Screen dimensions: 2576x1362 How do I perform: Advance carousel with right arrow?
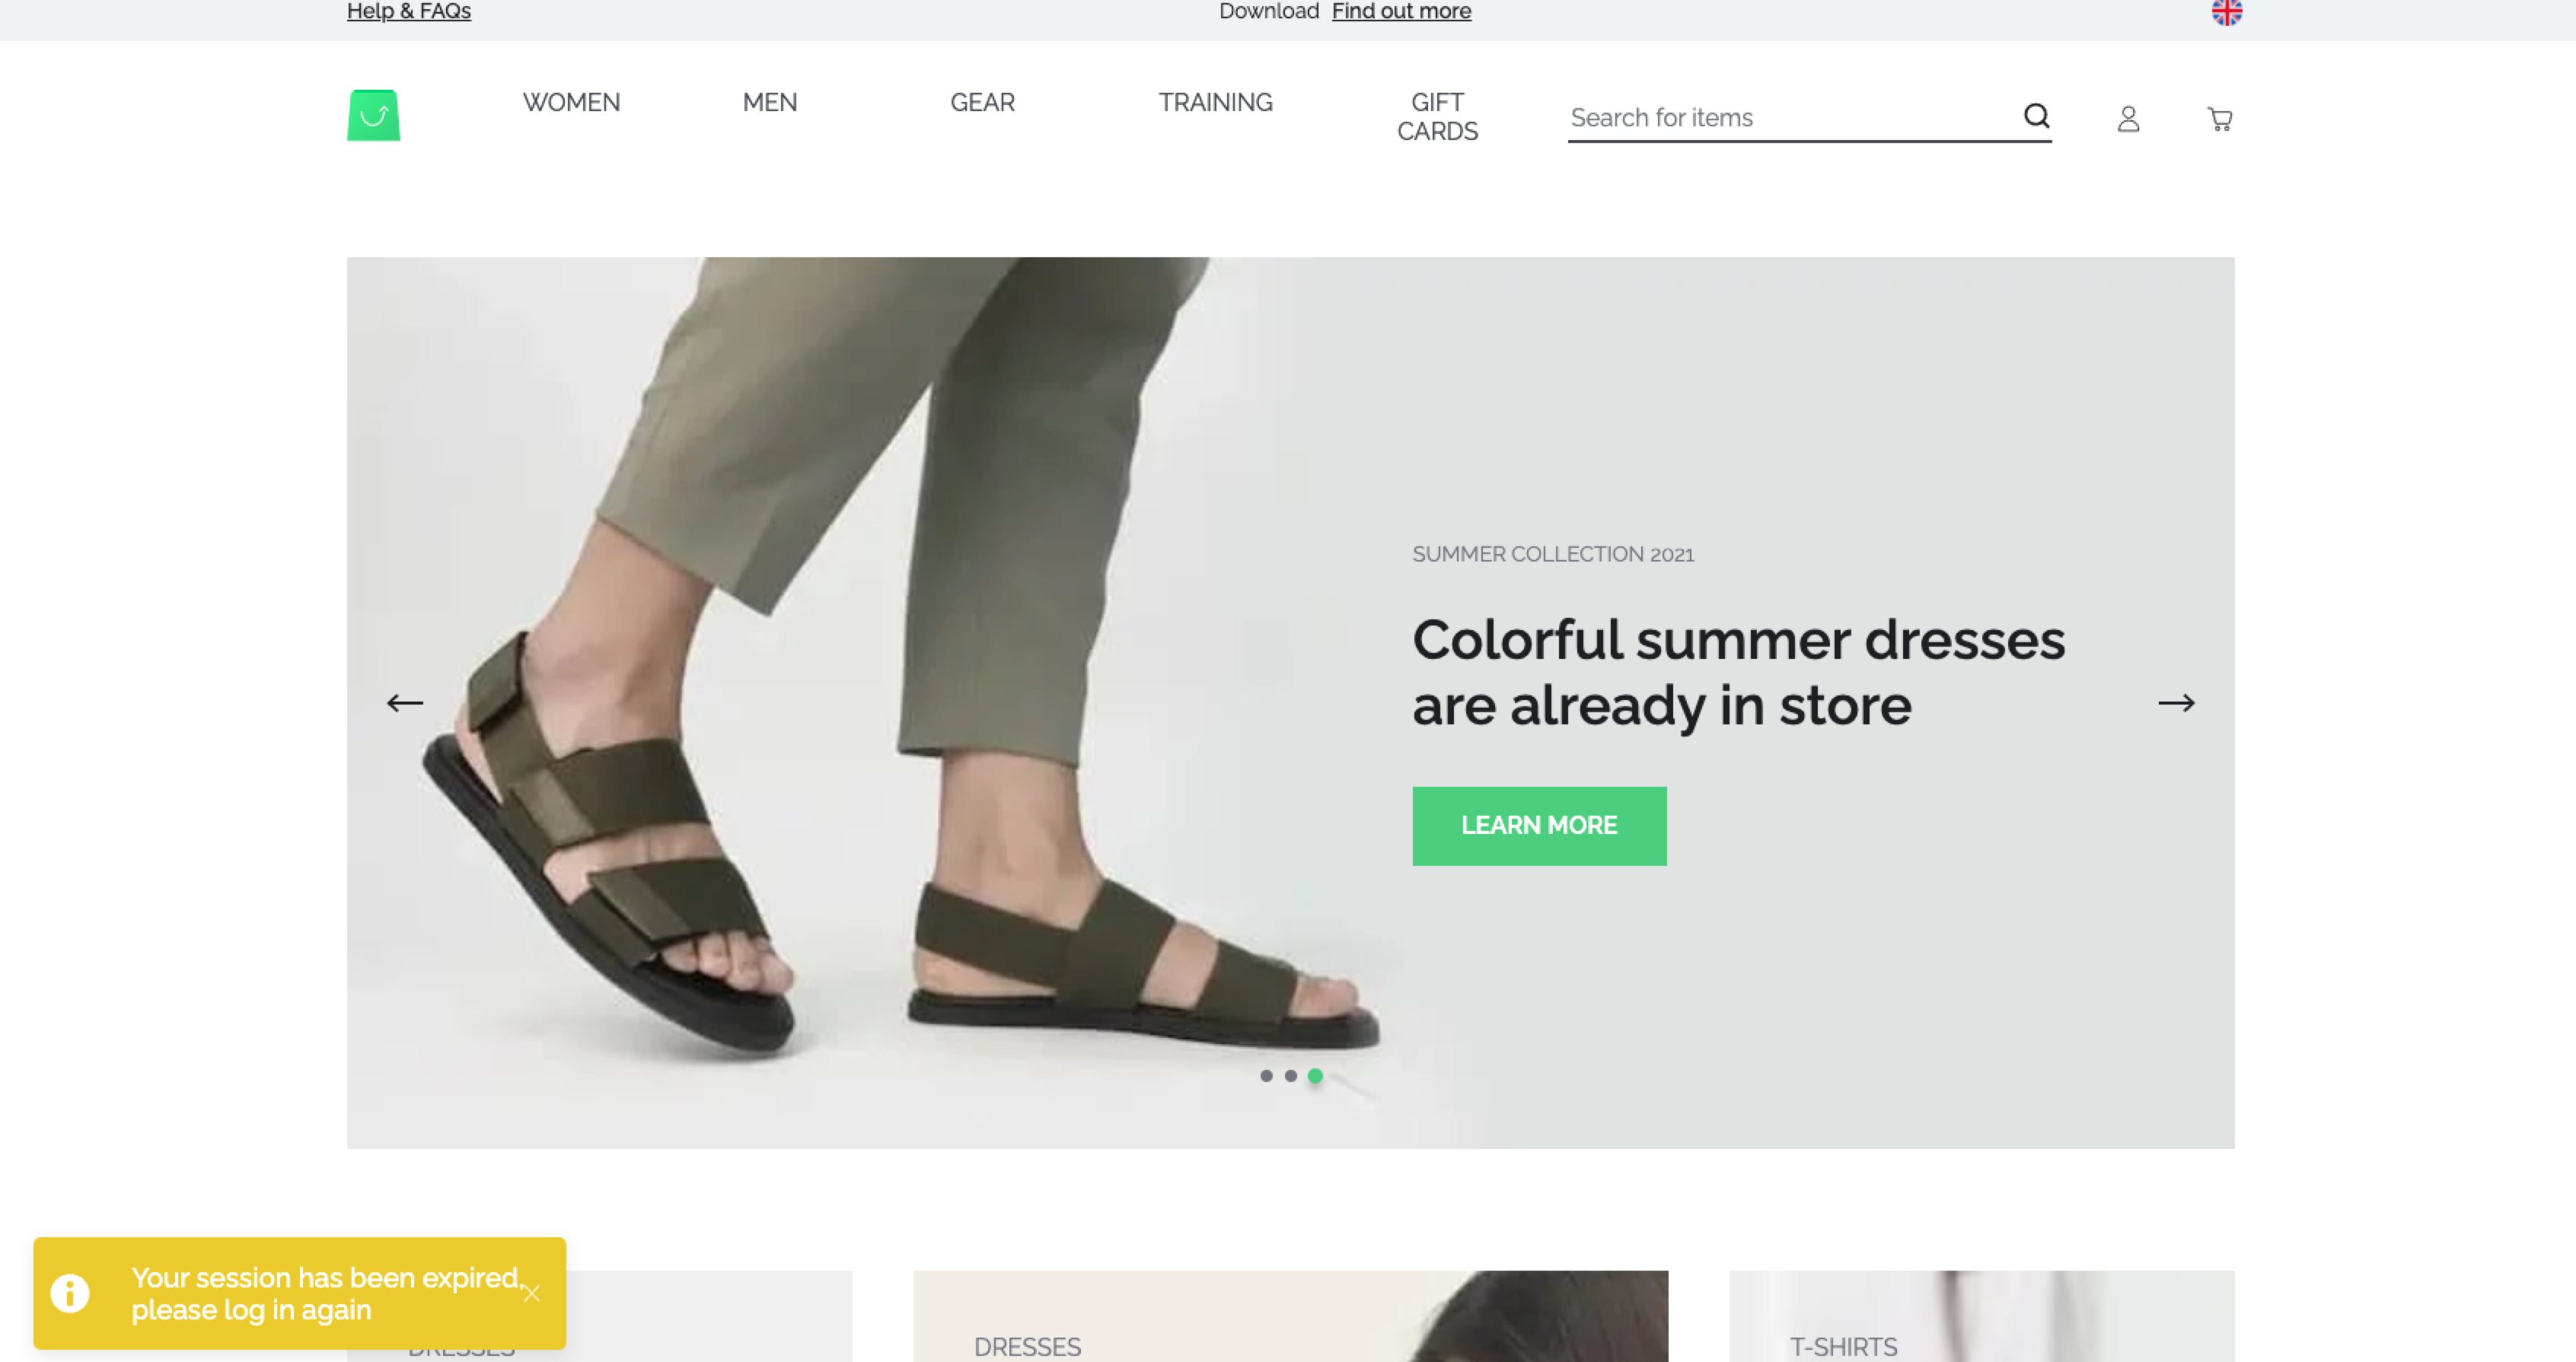click(x=2176, y=704)
